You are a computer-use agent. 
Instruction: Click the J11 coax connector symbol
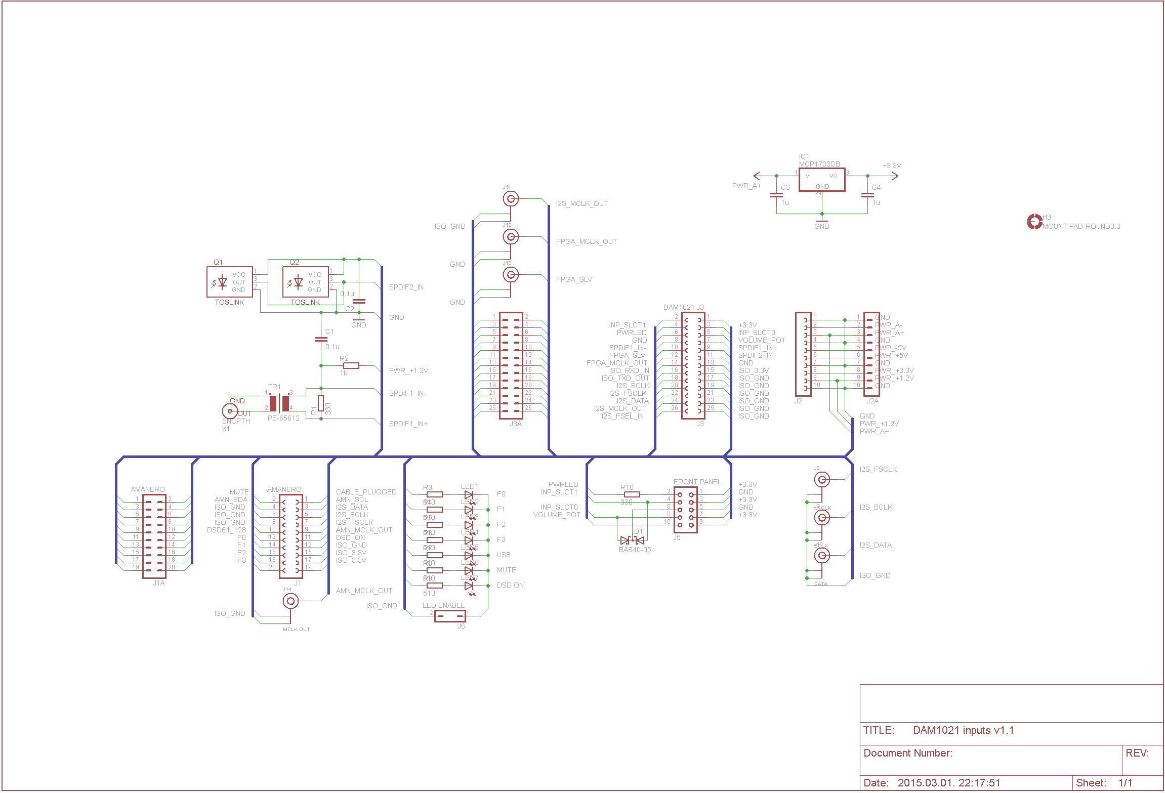click(x=511, y=199)
